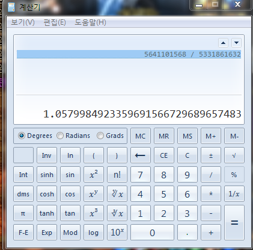Click the equals key
This screenshot has height=250, width=253.
point(234,223)
